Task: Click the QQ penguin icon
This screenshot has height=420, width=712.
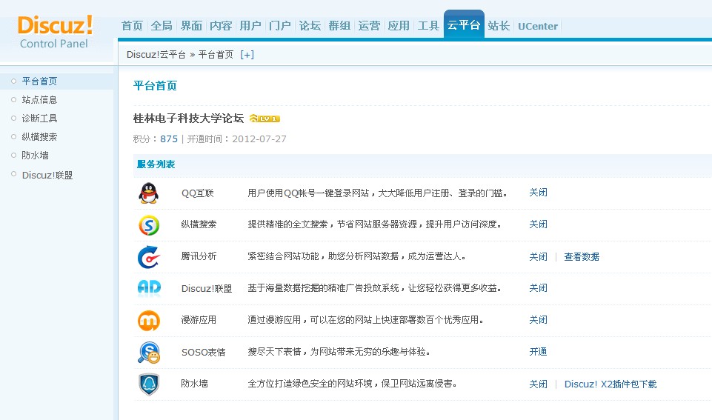Action: (x=148, y=193)
